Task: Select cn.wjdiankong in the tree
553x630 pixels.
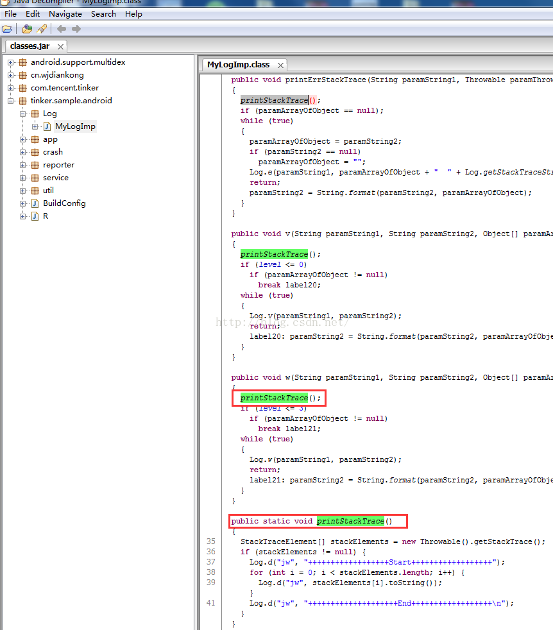Action: tap(58, 75)
